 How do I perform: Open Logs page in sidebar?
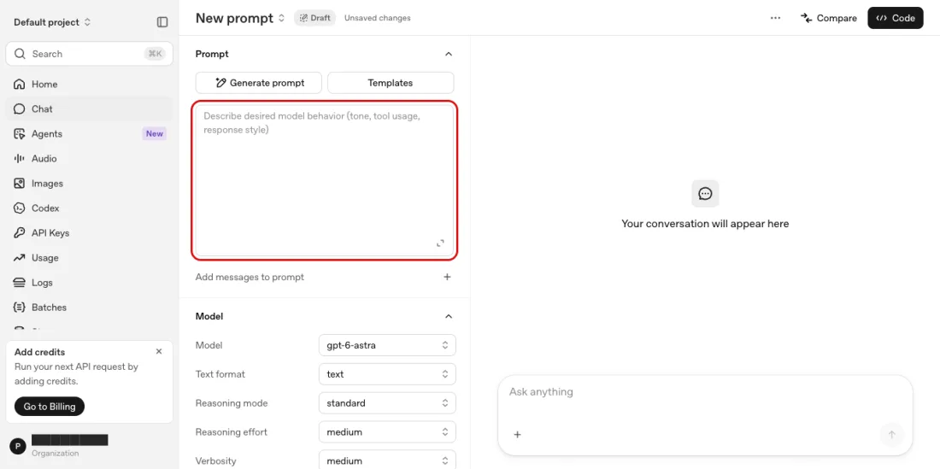(x=90, y=283)
